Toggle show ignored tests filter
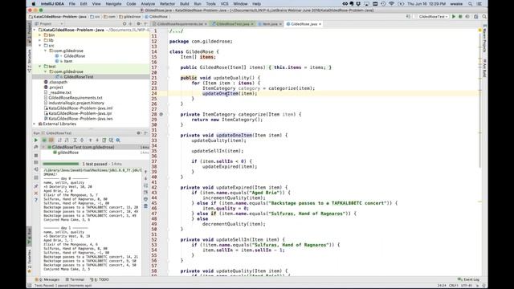This screenshot has width=514, height=289. point(51,140)
